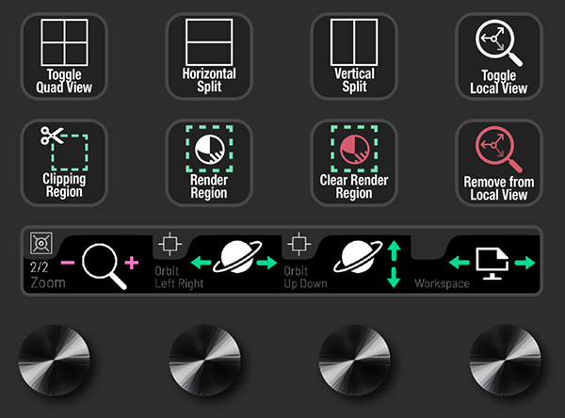Viewport: 565px width, 418px height.
Task: Click the Zoom label on the touch strip
Action: pos(48,282)
